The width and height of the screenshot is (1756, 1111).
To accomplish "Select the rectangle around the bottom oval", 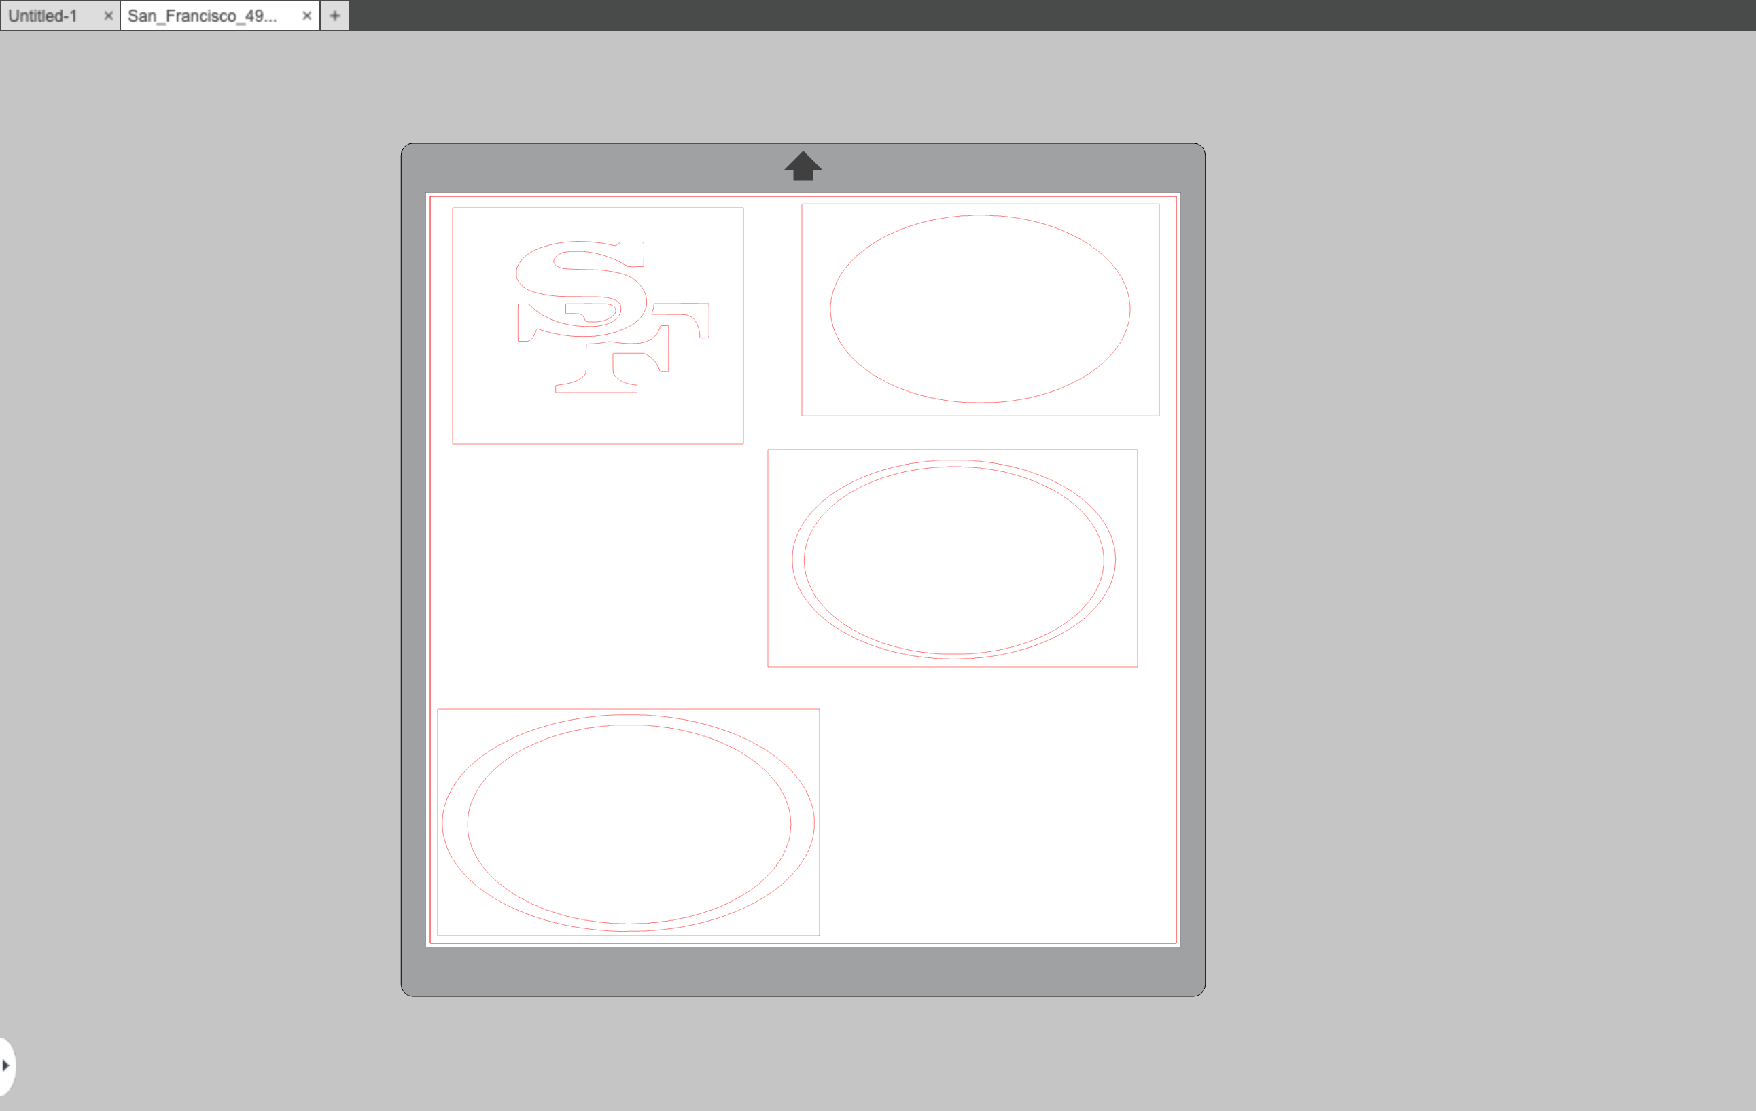I will (x=629, y=708).
